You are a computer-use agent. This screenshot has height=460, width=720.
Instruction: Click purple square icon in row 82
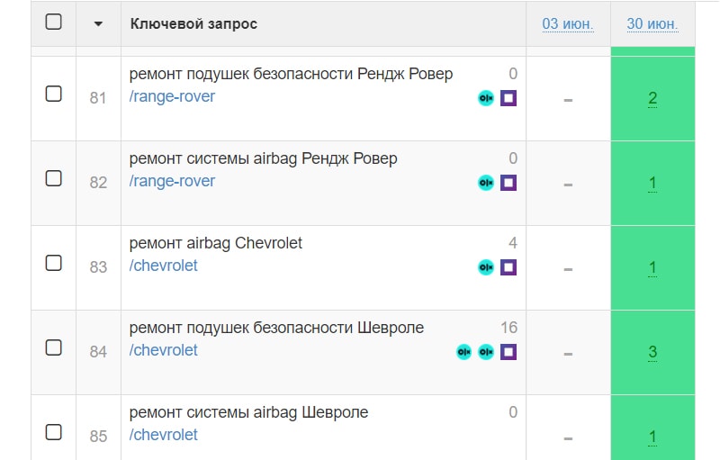[x=508, y=183]
